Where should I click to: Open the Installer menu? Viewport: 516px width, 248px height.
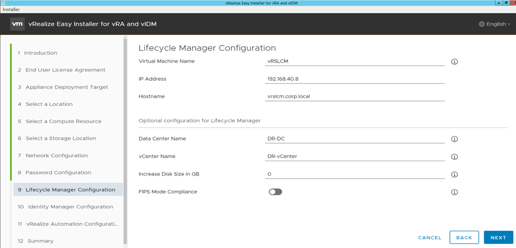click(x=11, y=10)
